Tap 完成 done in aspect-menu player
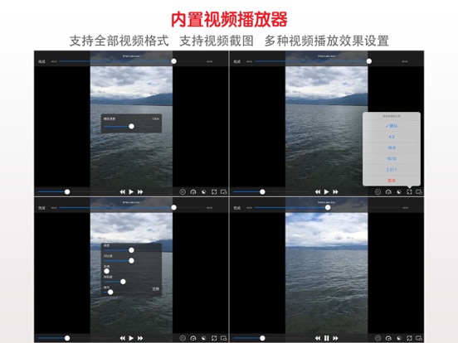 [x=237, y=61]
